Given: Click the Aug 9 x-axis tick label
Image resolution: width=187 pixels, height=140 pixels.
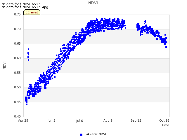Looking at the screenshot, I should coord(108,120).
